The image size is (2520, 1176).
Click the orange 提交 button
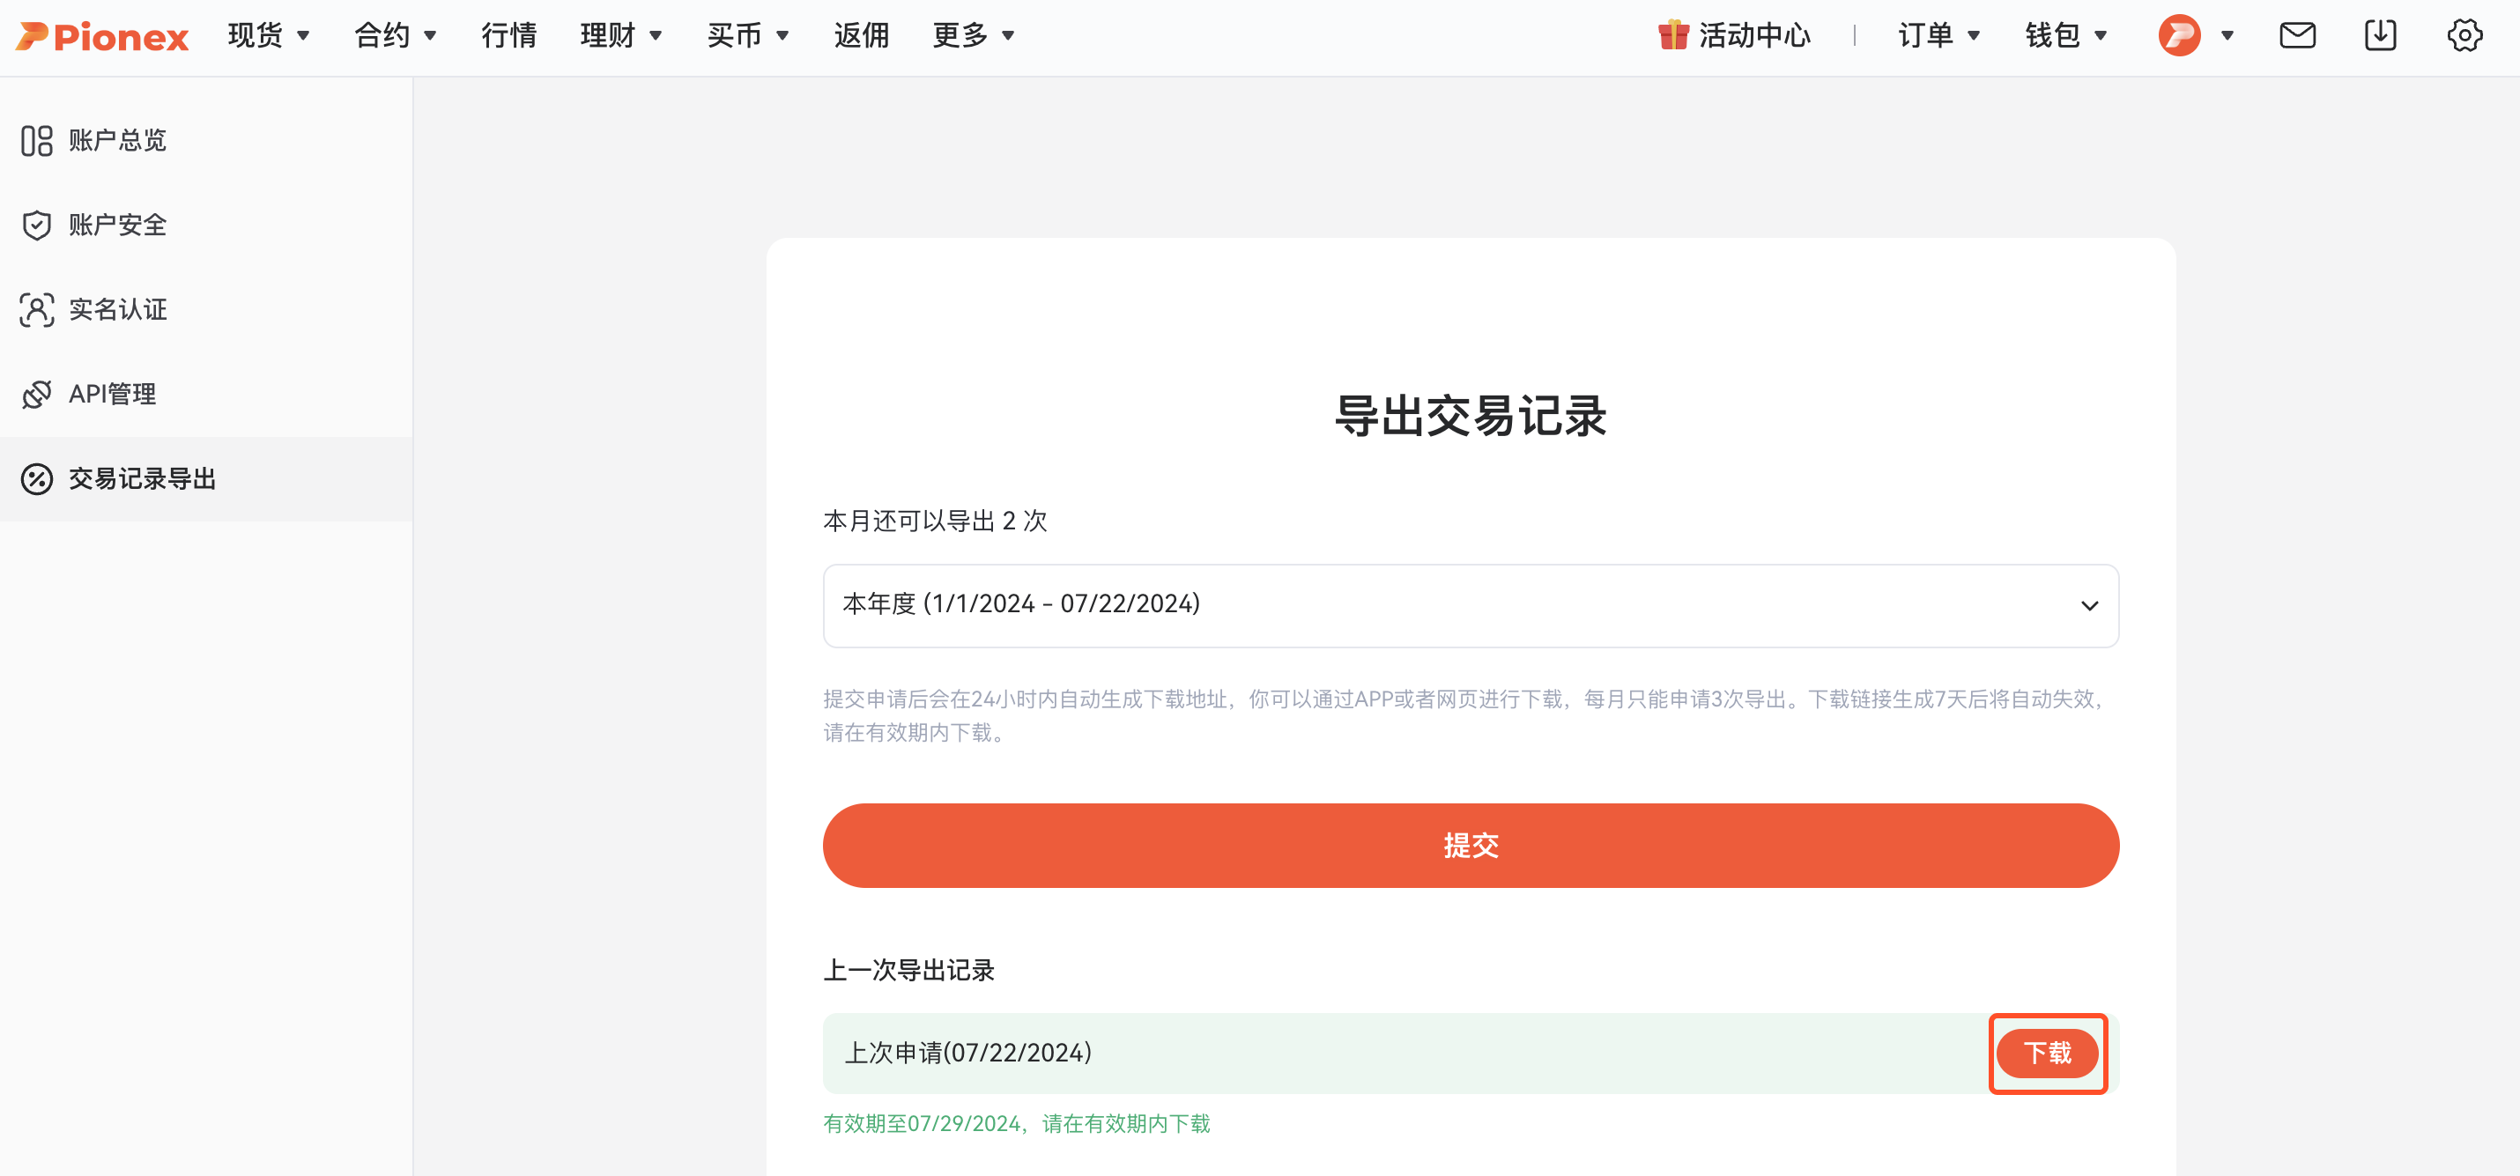pyautogui.click(x=1471, y=846)
